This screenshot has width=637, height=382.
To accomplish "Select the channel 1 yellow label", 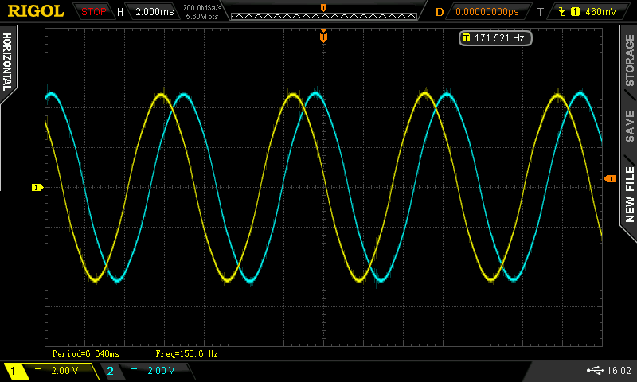I will click(13, 371).
